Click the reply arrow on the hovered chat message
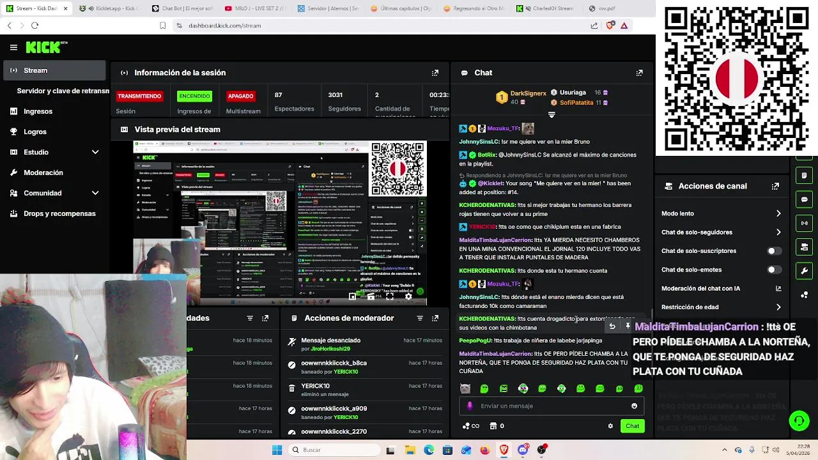The image size is (818, 460). pyautogui.click(x=612, y=326)
